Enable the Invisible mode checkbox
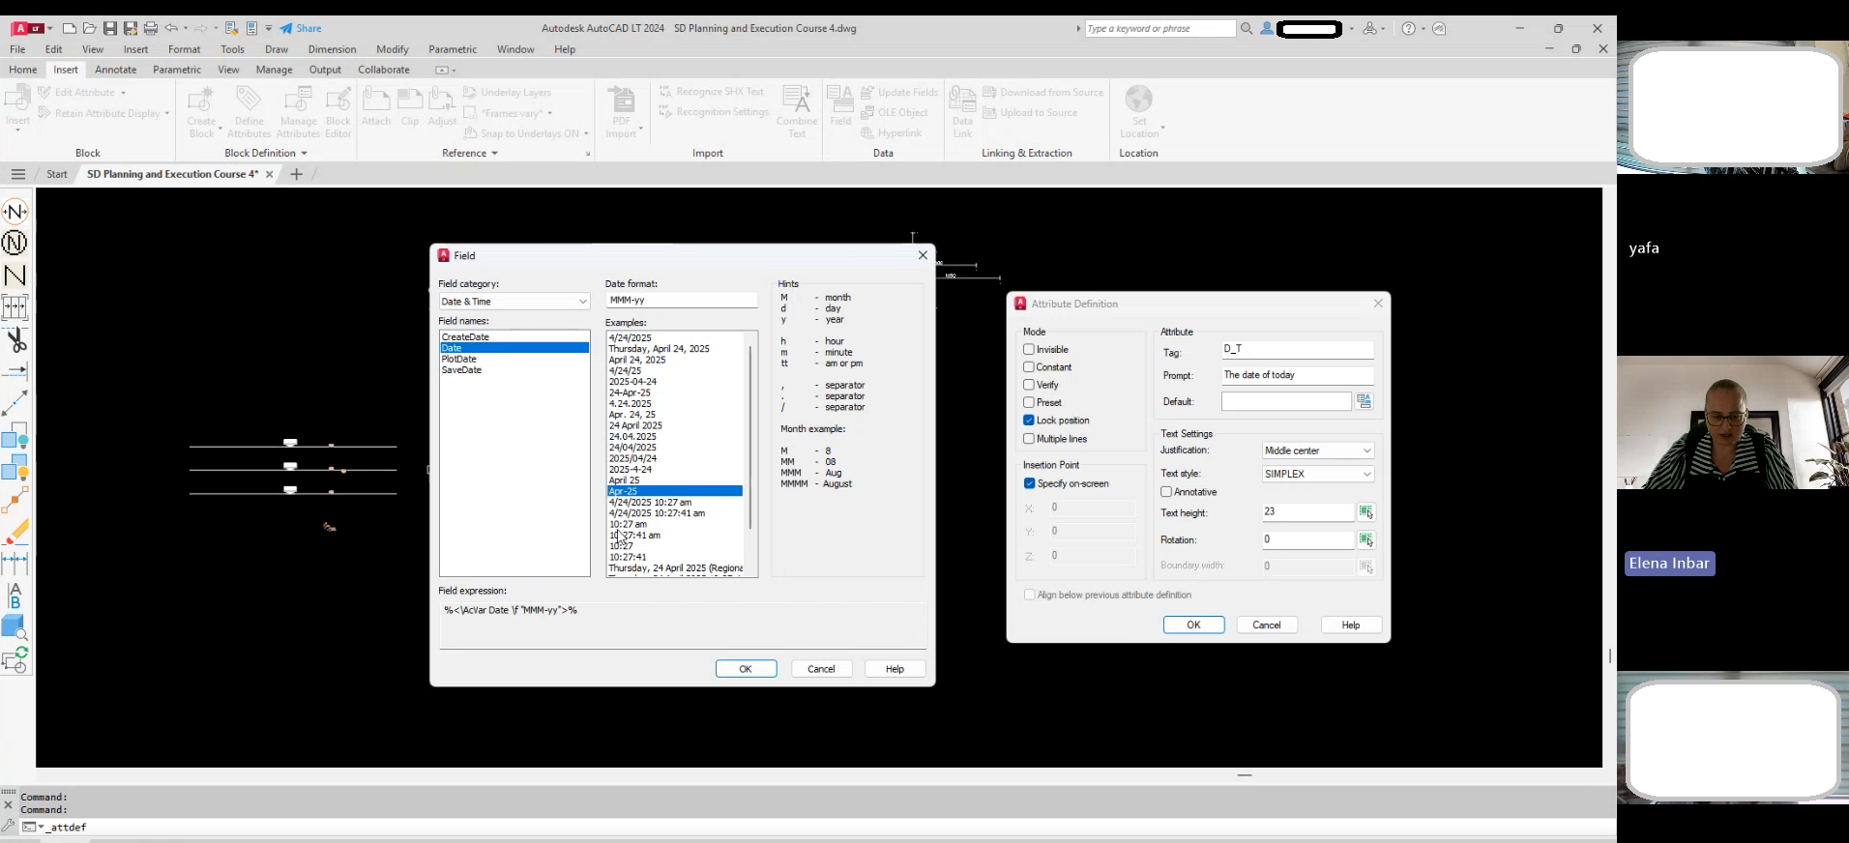 [1029, 349]
